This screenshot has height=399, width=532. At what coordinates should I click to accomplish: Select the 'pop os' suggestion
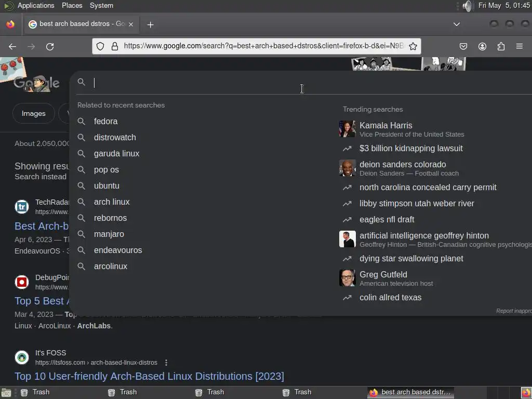[107, 170]
